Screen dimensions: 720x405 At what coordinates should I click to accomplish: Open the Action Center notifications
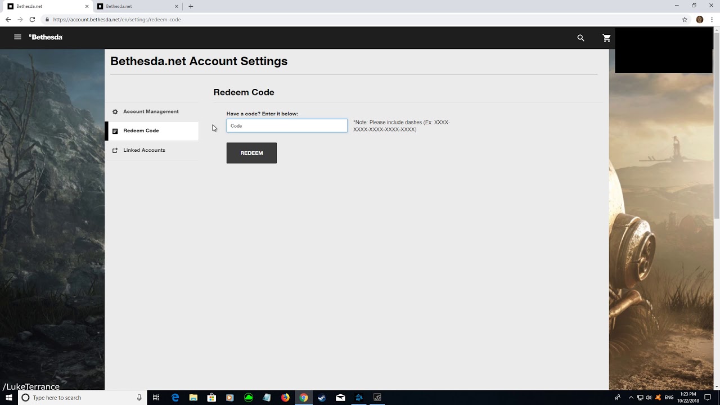(x=708, y=398)
